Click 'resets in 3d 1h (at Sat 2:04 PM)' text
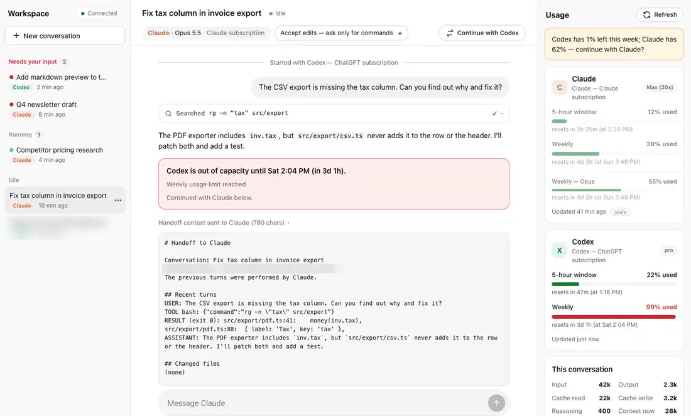The width and height of the screenshot is (691, 416). click(x=594, y=325)
